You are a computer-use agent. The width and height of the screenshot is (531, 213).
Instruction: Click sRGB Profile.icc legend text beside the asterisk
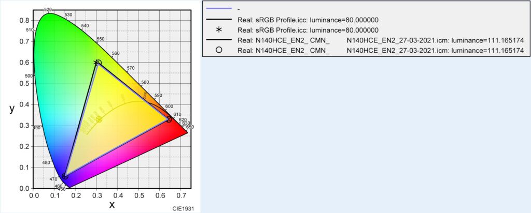308,29
